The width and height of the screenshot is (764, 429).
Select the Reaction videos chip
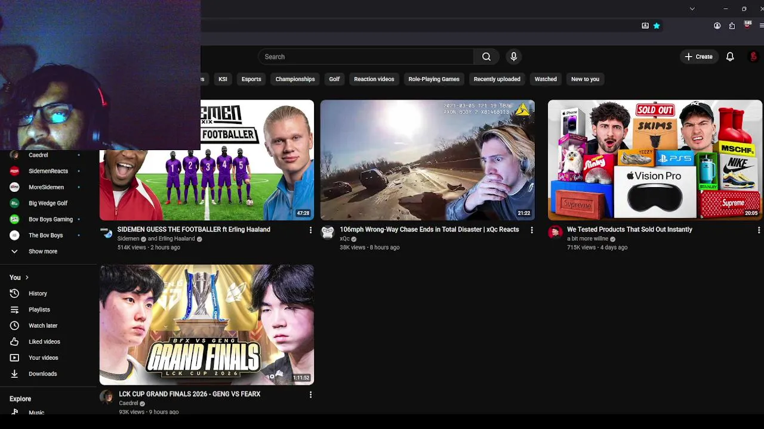pyautogui.click(x=374, y=79)
